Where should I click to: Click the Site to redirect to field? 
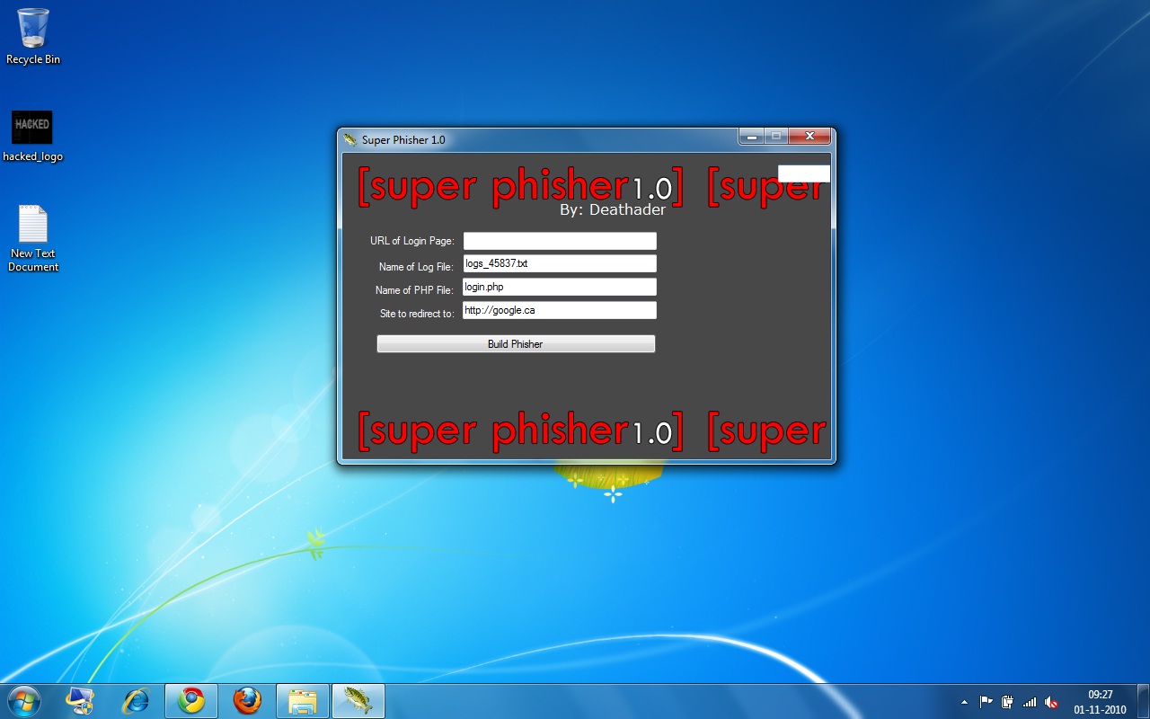pos(560,310)
